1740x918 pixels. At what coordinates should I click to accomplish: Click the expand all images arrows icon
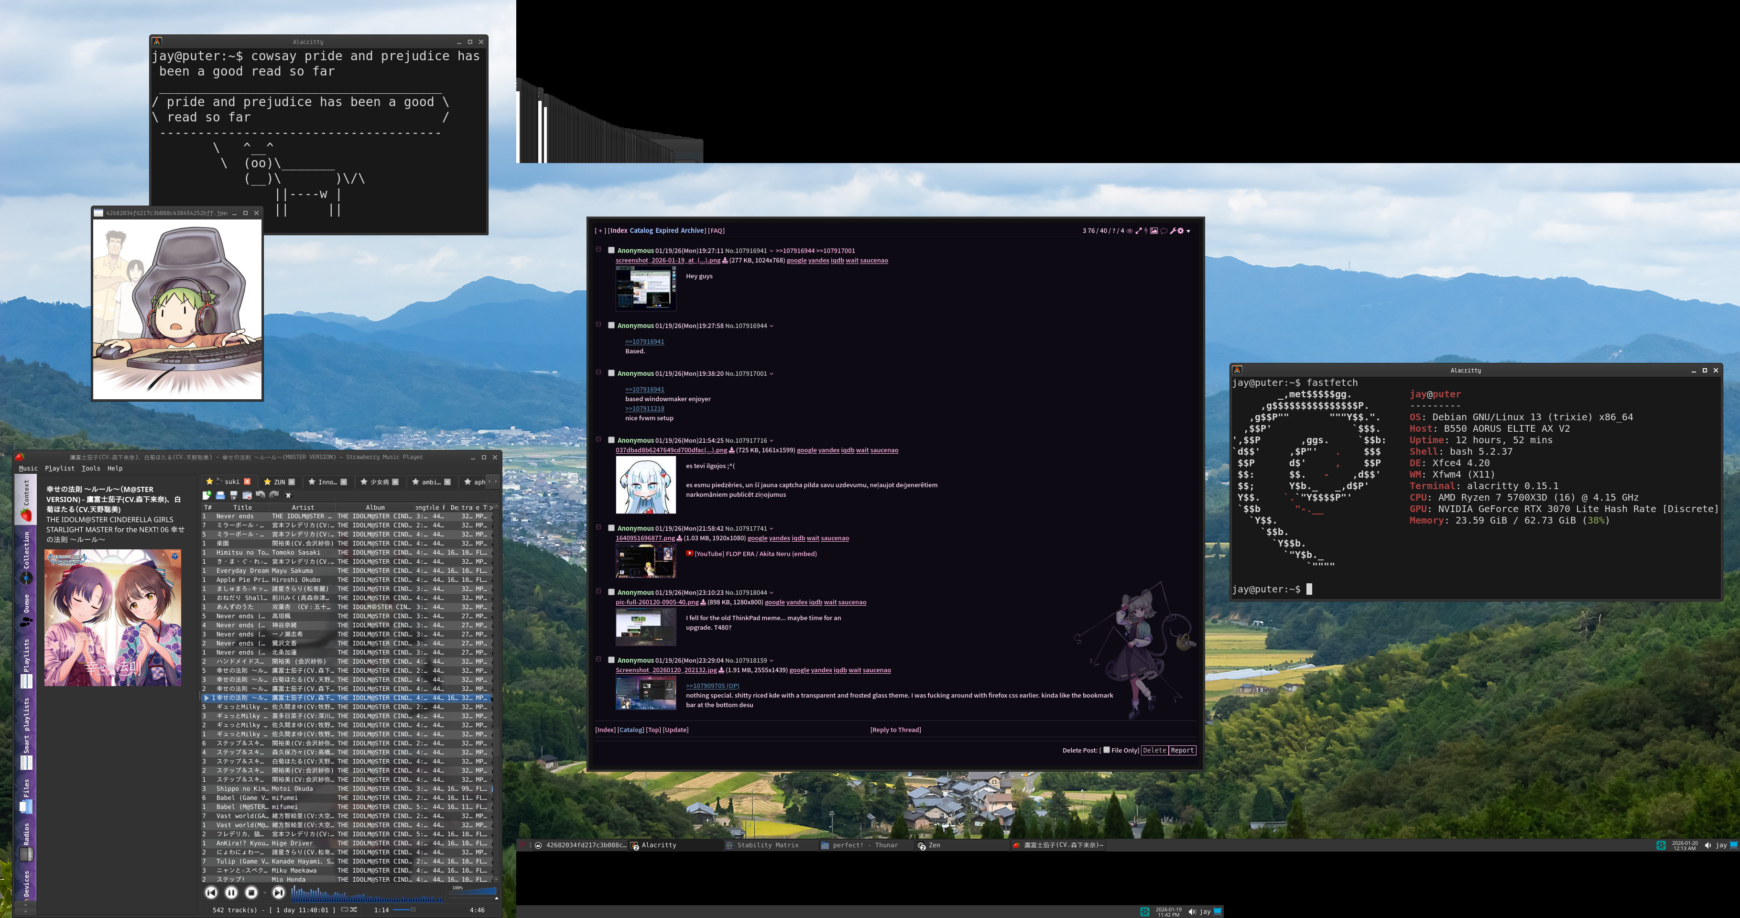tap(1139, 231)
